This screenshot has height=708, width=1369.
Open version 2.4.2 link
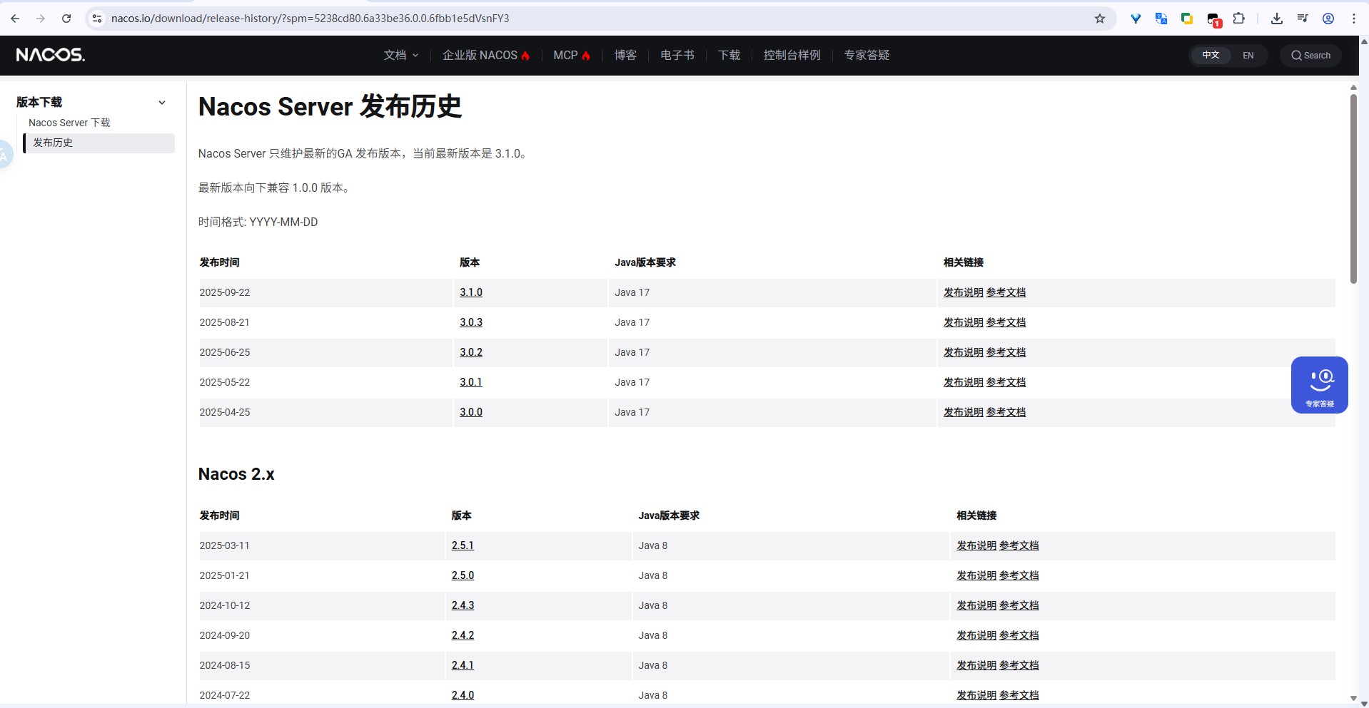(463, 635)
